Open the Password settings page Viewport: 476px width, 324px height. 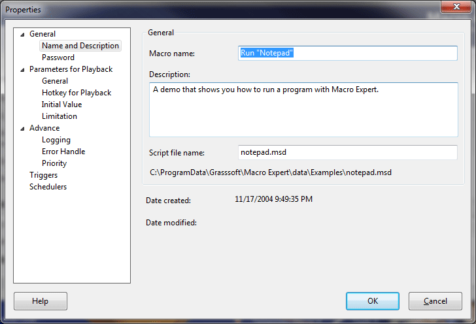pos(58,57)
